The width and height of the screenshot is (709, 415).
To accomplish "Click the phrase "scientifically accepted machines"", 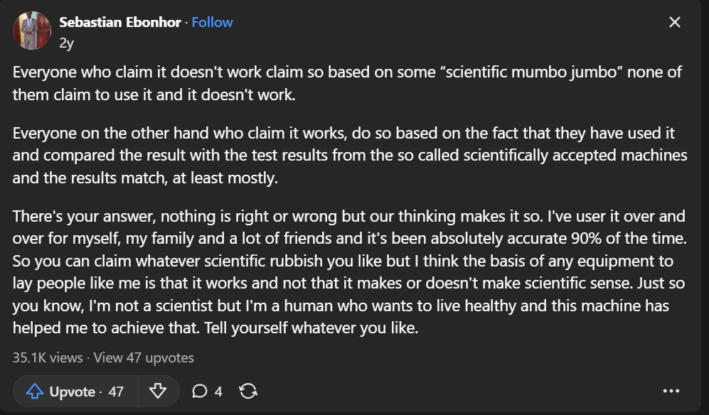I will coord(585,155).
